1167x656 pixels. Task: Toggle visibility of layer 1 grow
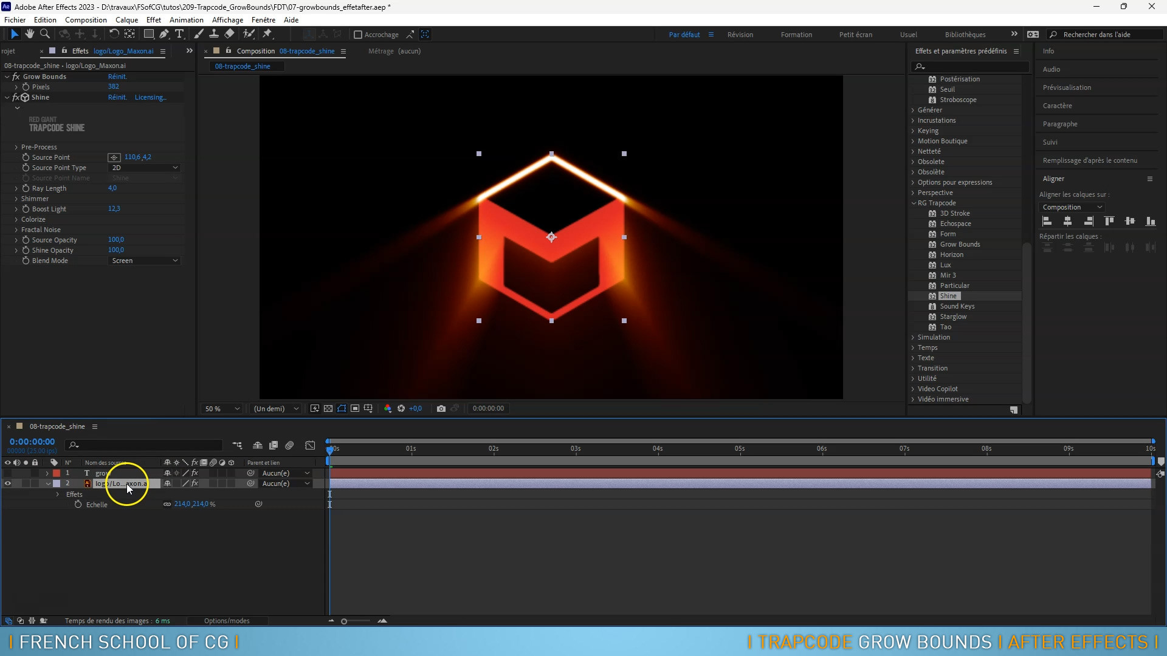pyautogui.click(x=8, y=473)
